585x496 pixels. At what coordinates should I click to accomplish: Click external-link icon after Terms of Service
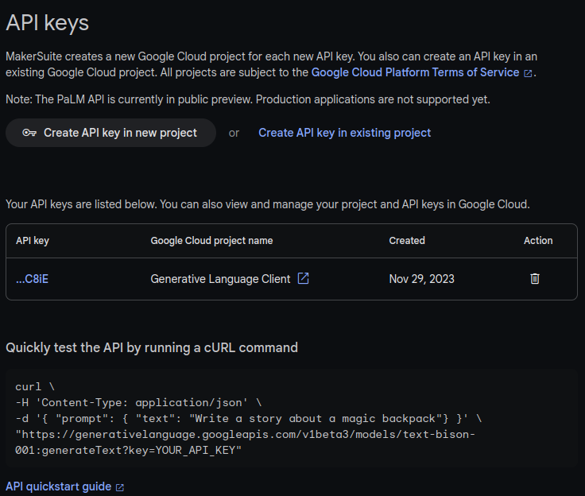(x=528, y=73)
